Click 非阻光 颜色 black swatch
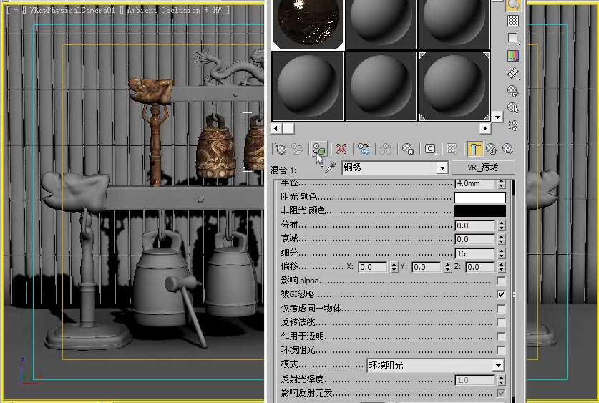The height and width of the screenshot is (403, 599). click(480, 211)
